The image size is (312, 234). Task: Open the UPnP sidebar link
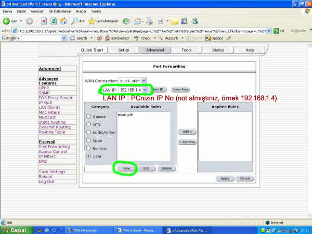[x=44, y=88]
